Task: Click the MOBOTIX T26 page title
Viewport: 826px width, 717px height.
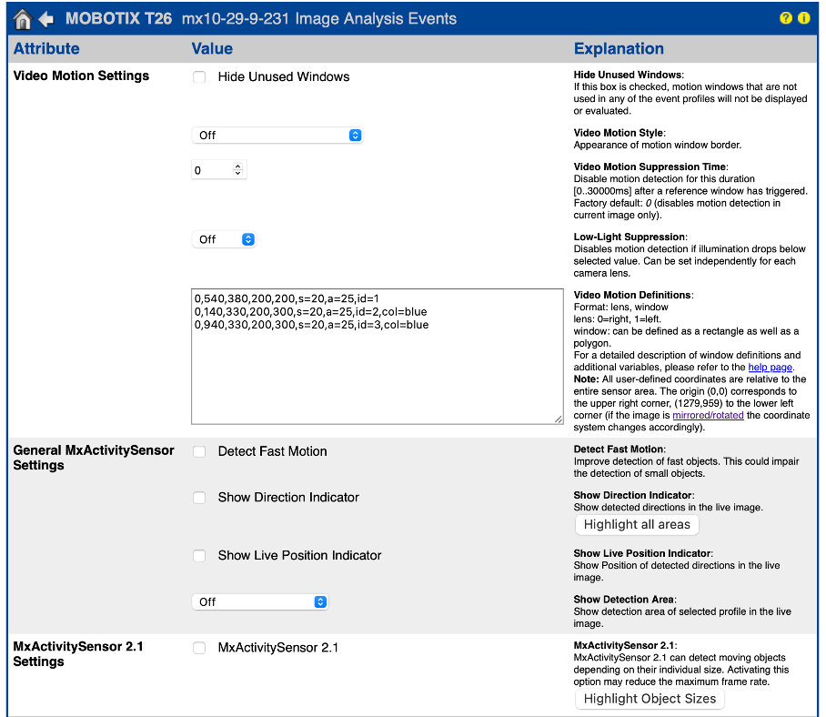Action: [118, 18]
